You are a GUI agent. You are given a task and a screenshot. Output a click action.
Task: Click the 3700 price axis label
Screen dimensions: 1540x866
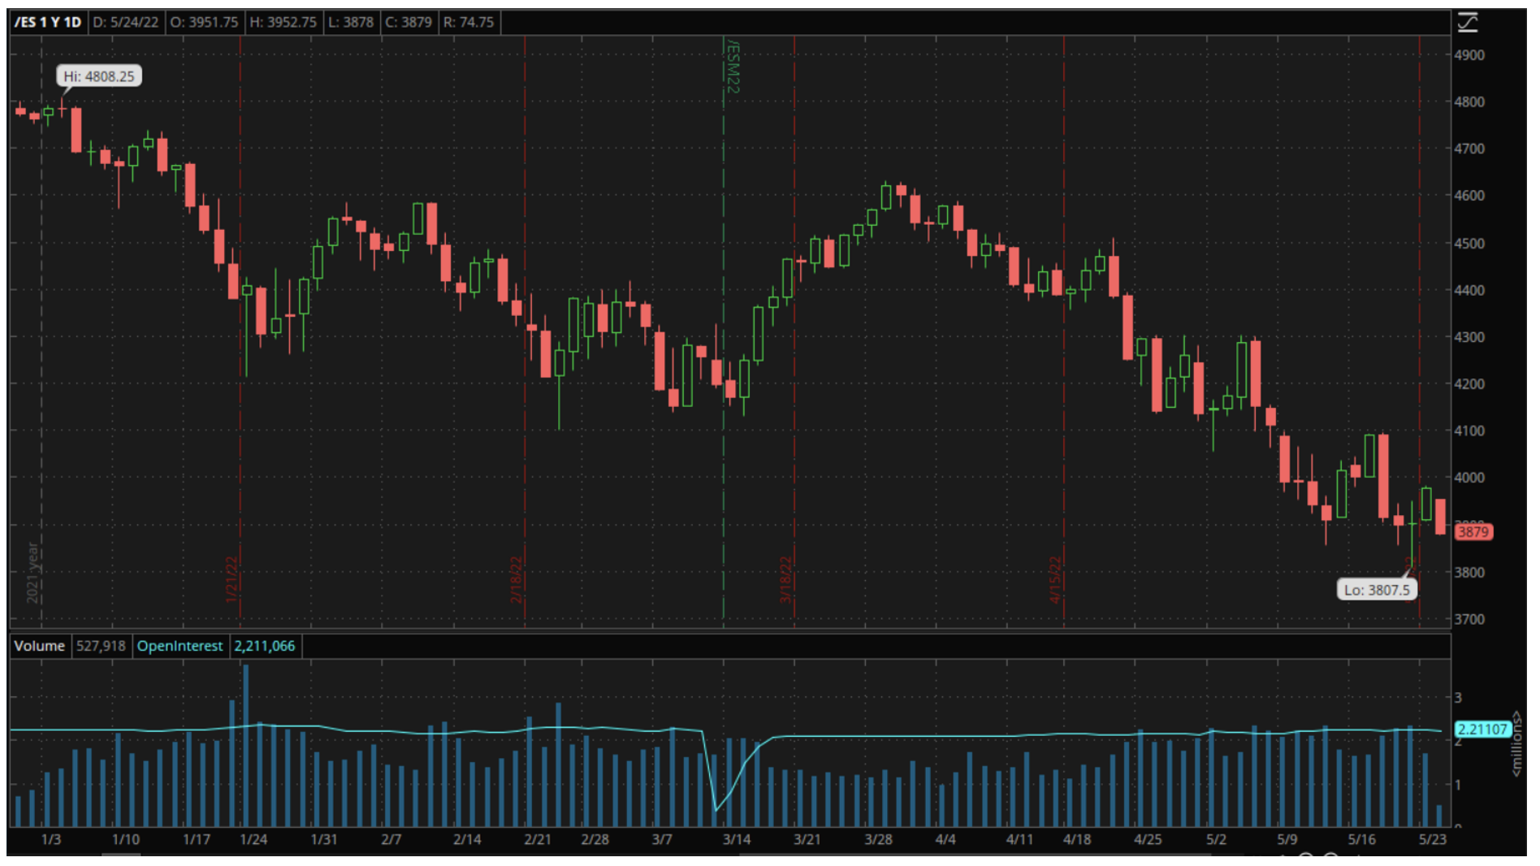(x=1469, y=619)
